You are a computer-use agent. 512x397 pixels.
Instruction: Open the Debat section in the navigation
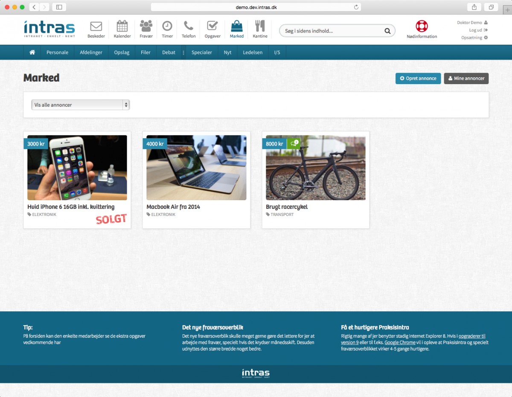[x=168, y=52]
